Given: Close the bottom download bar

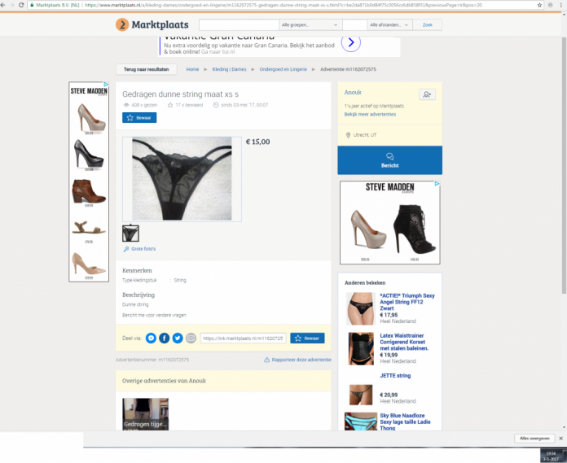Looking at the screenshot, I should pos(560,439).
